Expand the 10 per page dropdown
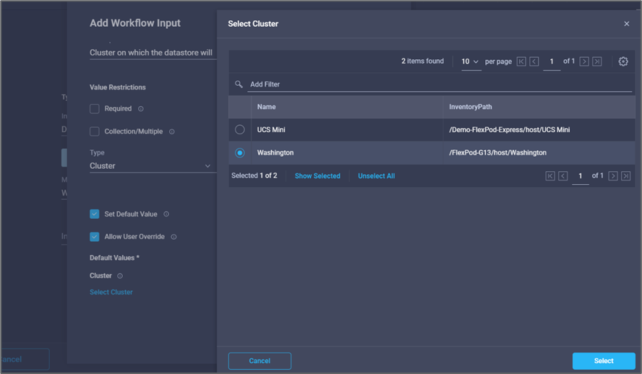This screenshot has height=374, width=642. point(471,62)
